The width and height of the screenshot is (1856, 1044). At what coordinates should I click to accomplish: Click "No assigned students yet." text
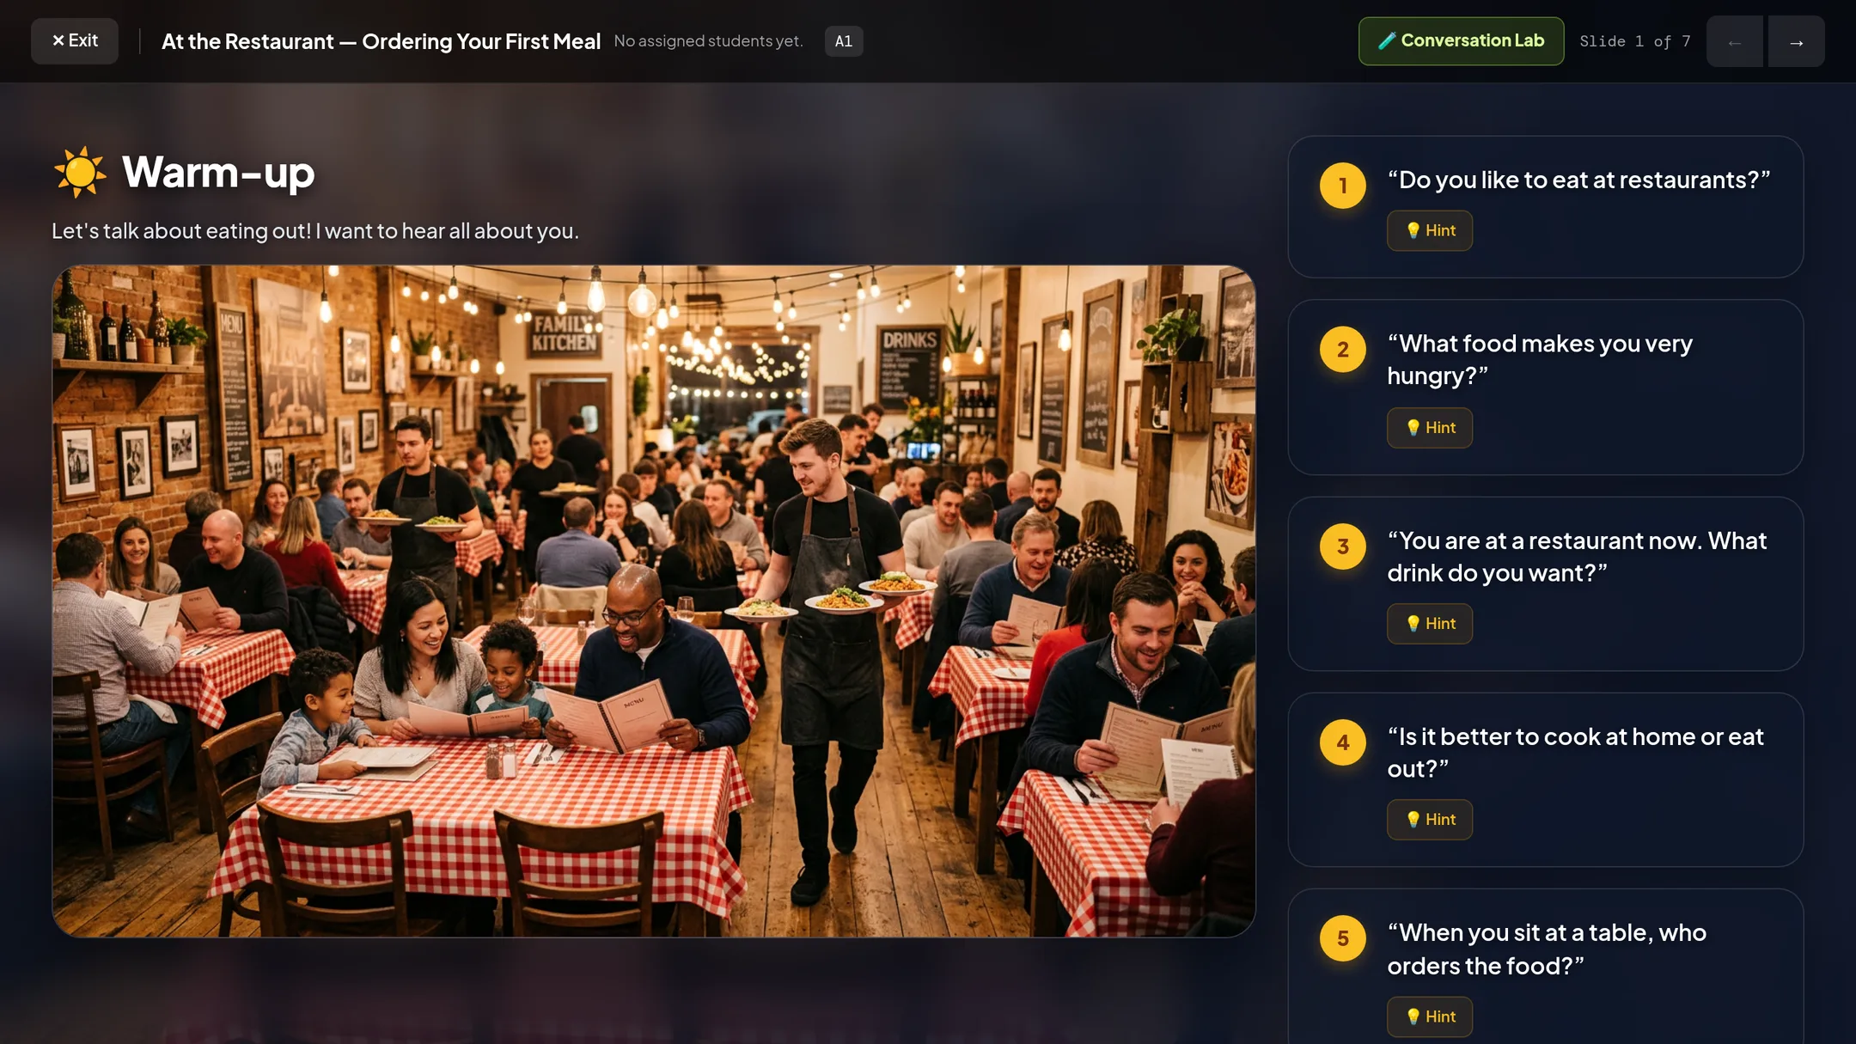click(709, 41)
